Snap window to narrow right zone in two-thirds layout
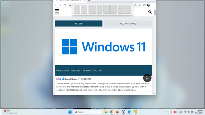 (x=99, y=9)
